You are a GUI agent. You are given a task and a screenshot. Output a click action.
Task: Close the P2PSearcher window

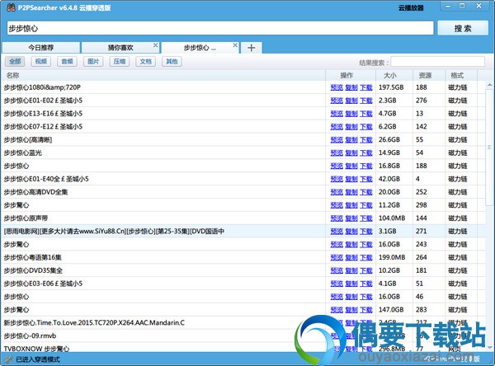[478, 7]
